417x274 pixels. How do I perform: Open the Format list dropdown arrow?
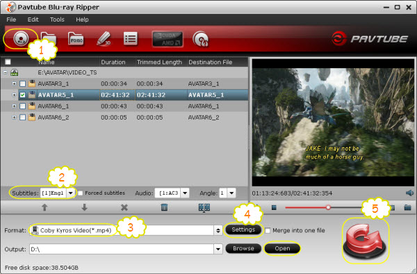click(218, 230)
